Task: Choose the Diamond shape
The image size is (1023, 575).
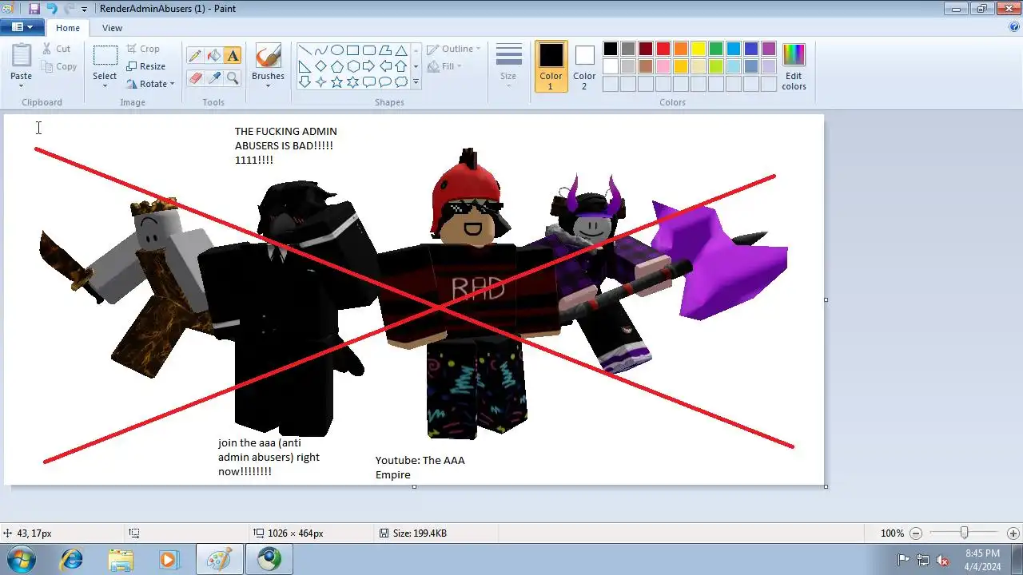Action: pos(320,65)
